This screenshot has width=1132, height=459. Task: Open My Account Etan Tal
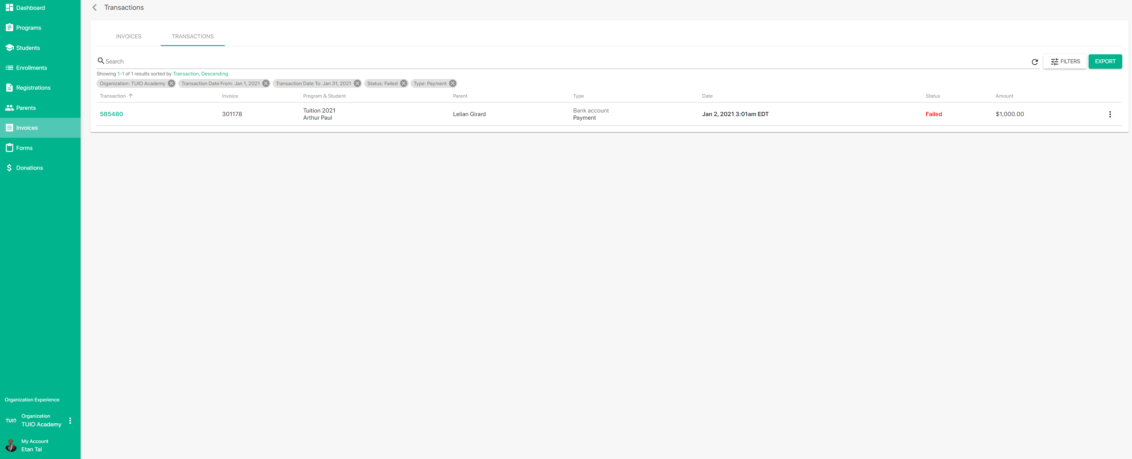pyautogui.click(x=40, y=445)
